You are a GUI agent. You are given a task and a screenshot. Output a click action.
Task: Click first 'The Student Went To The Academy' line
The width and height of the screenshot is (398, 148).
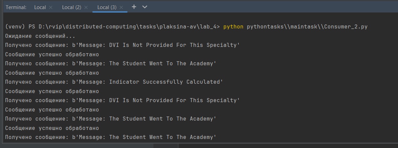111,63
